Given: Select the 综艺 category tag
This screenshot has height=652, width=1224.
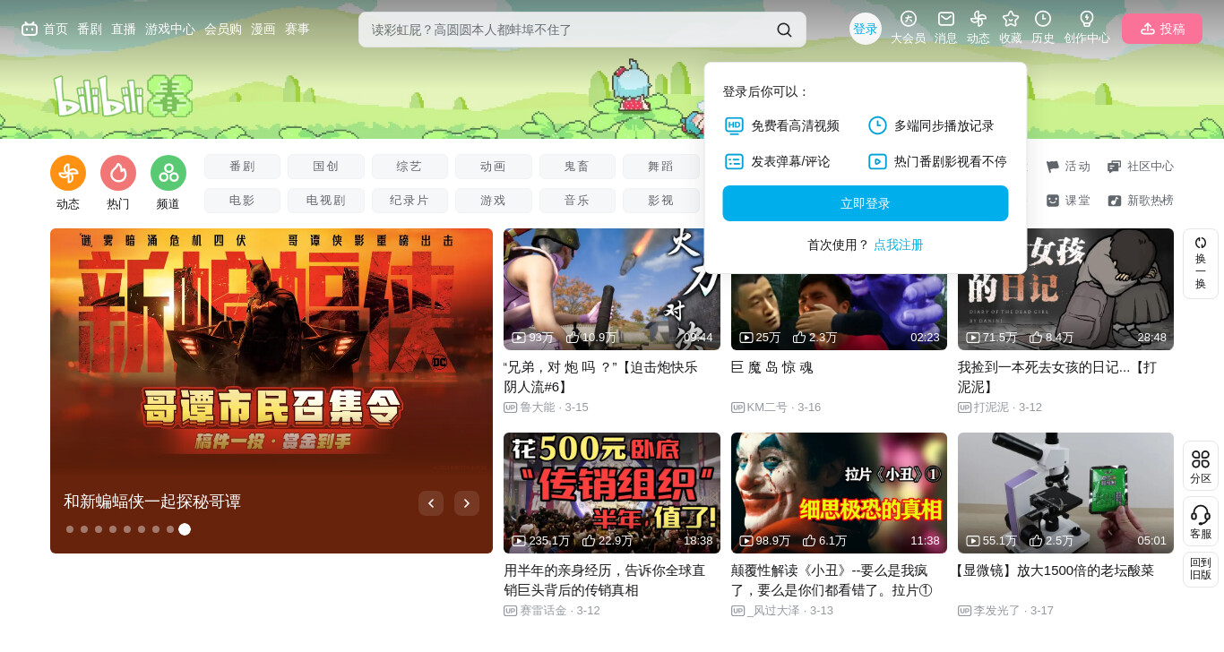Looking at the screenshot, I should click(x=409, y=167).
